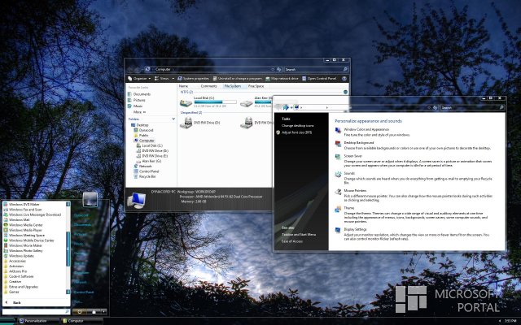Open the Organize dropdown in Computer window
Image resolution: width=521 pixels, height=325 pixels.
(x=139, y=79)
